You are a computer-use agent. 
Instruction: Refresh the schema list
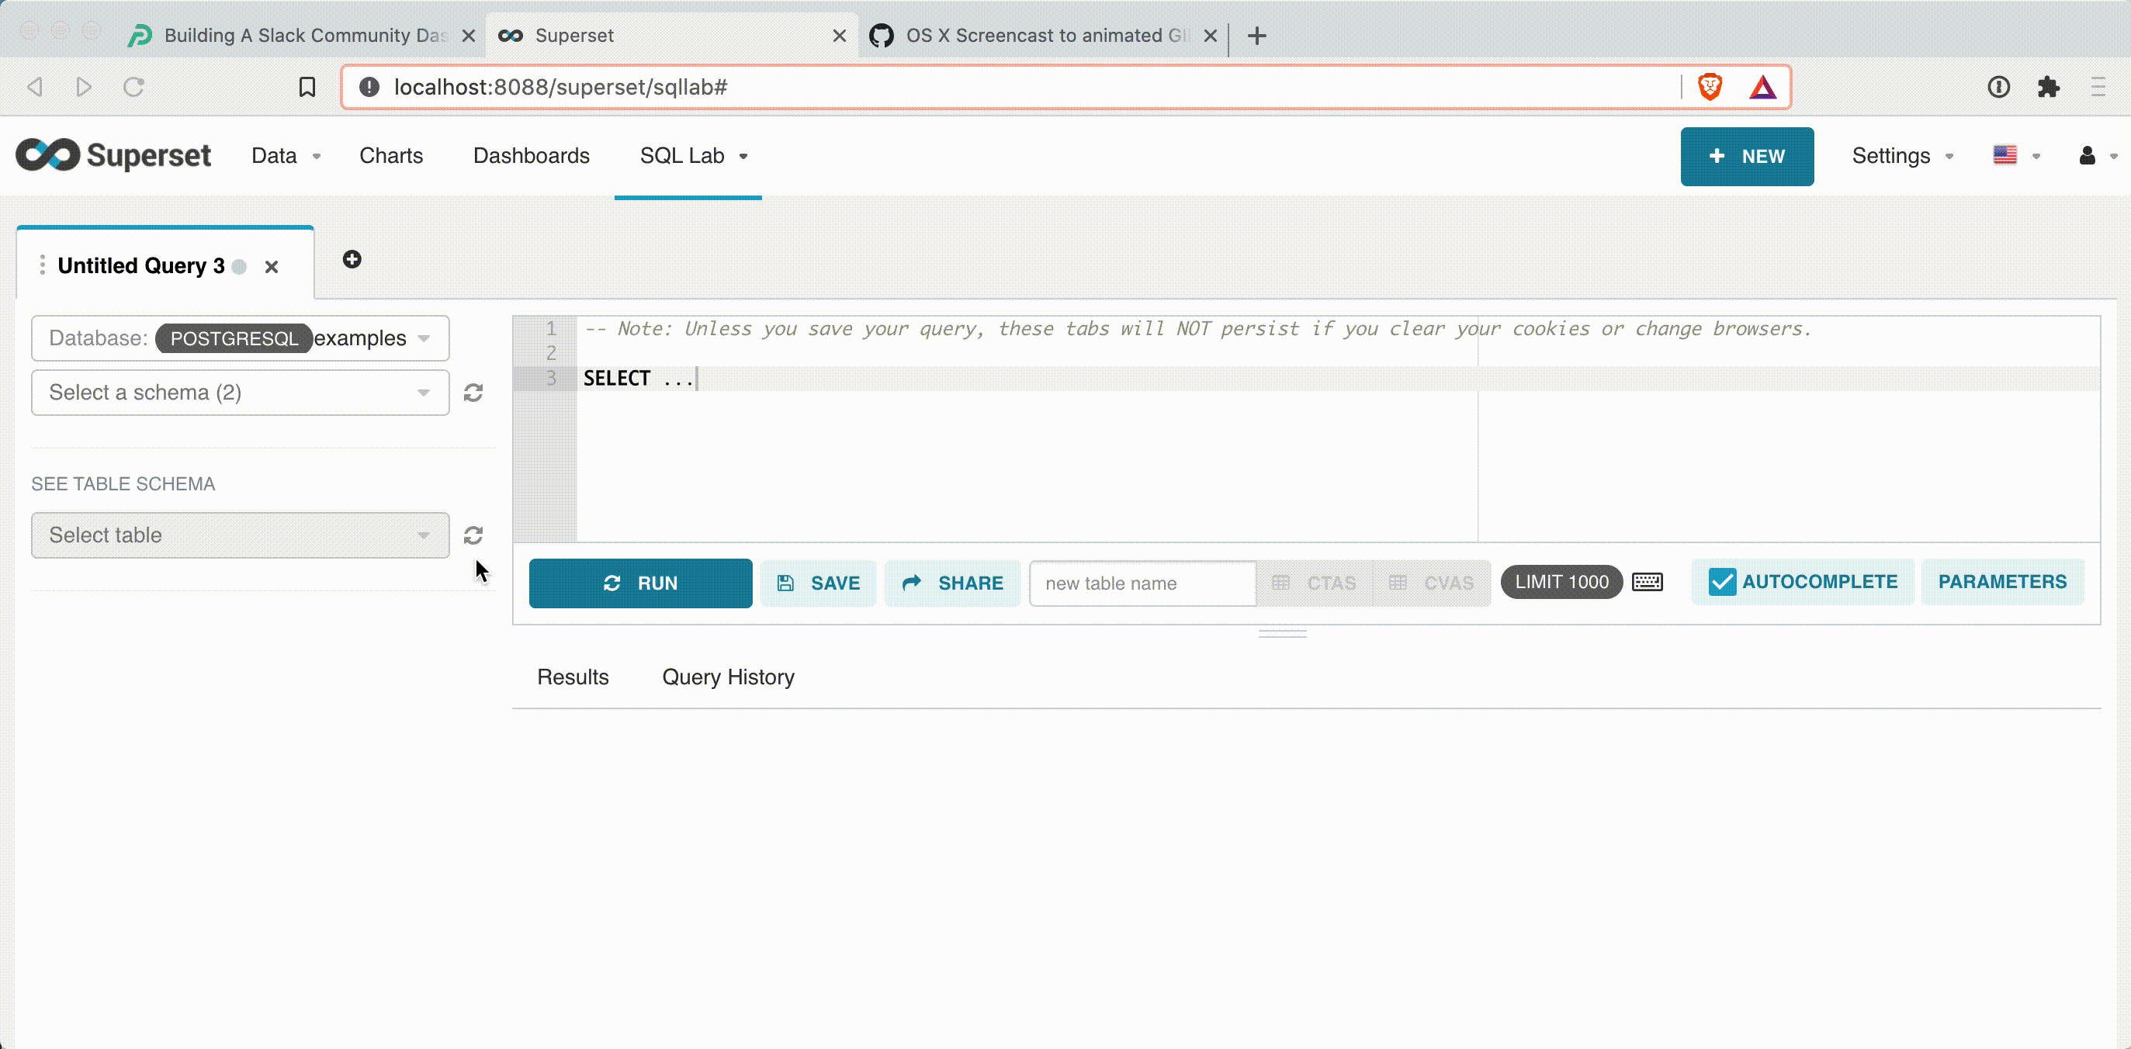tap(473, 392)
